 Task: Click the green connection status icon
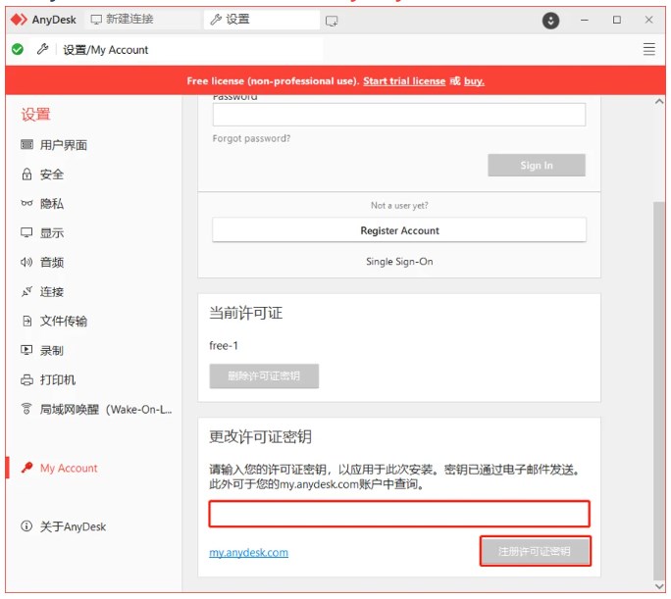click(18, 49)
